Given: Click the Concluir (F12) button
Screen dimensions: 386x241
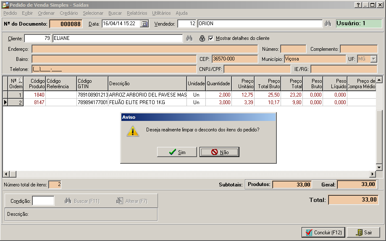Looking at the screenshot, I should tap(323, 232).
